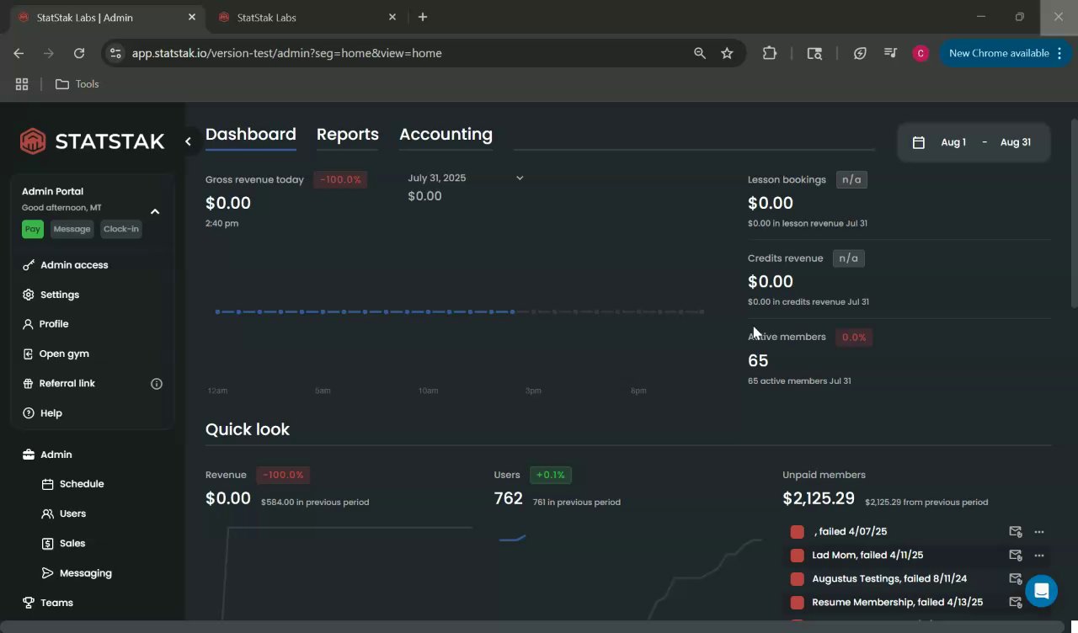Open Sales via the dollar icon
Image resolution: width=1078 pixels, height=633 pixels.
tap(48, 544)
